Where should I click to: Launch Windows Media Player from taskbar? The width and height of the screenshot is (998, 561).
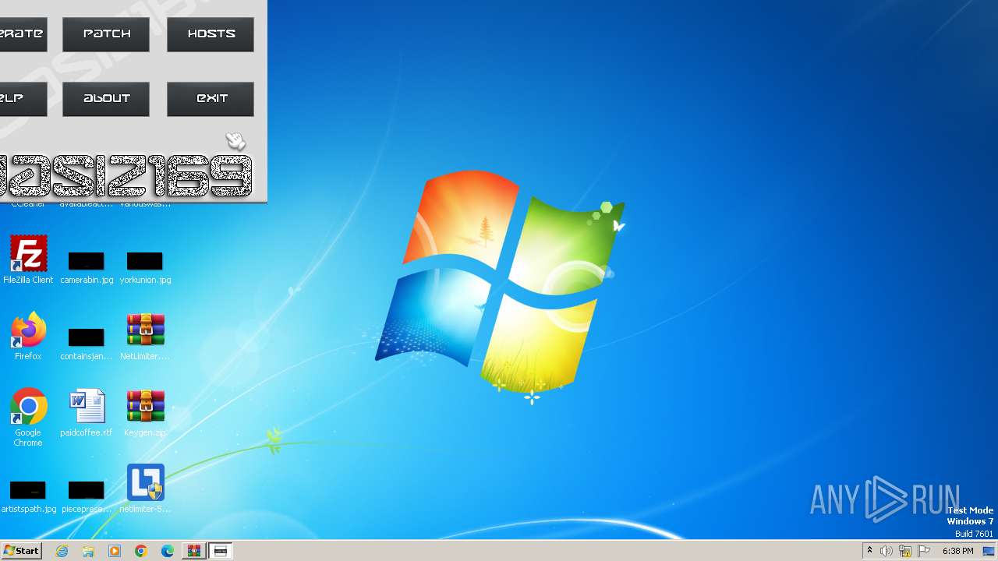pyautogui.click(x=115, y=551)
